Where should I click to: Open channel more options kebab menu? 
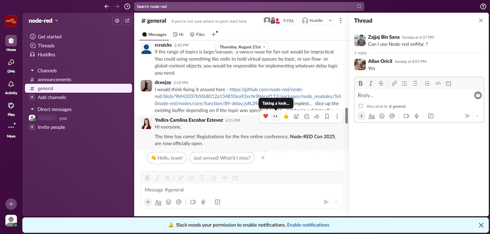coord(341,21)
